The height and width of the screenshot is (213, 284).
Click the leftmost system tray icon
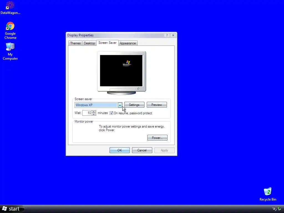click(x=275, y=209)
